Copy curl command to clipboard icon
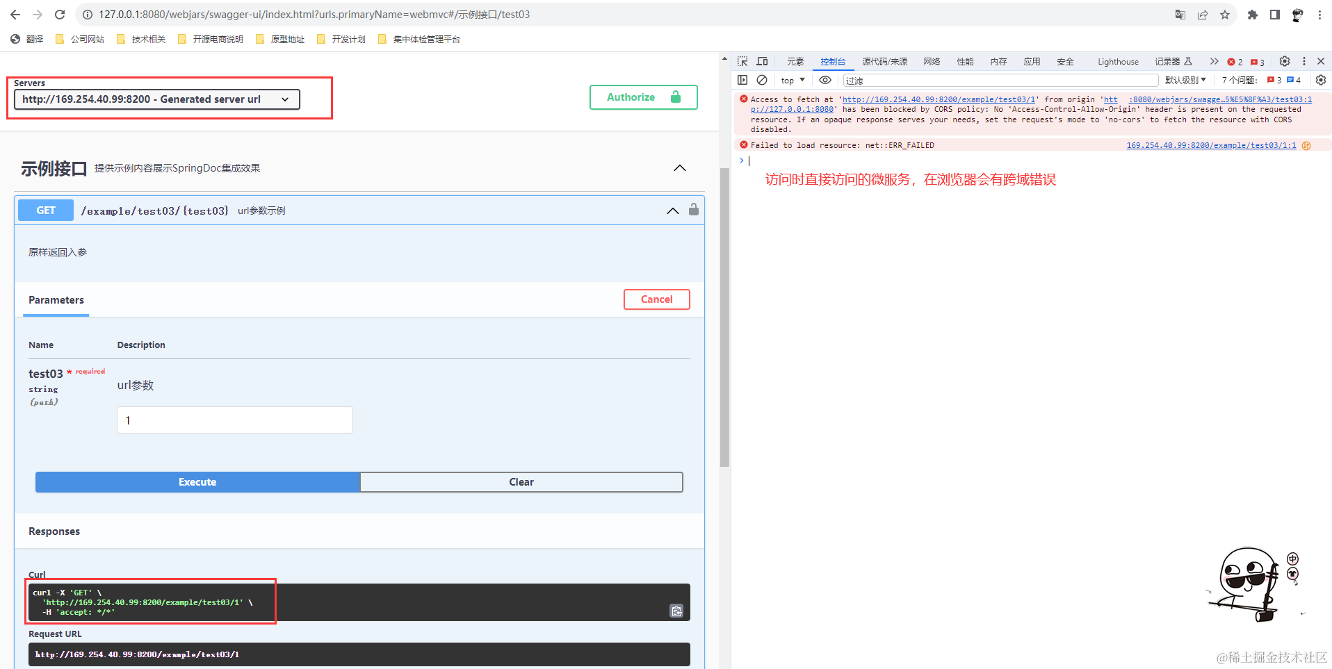The width and height of the screenshot is (1332, 669). [x=676, y=611]
